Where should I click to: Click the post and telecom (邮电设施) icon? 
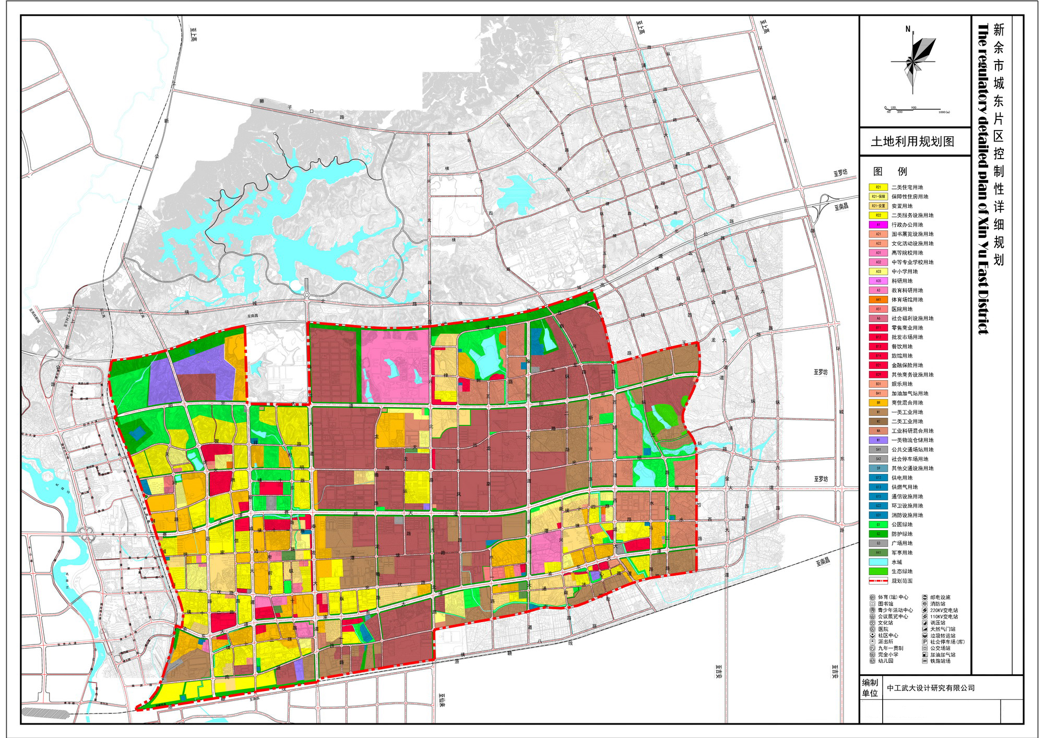(924, 597)
